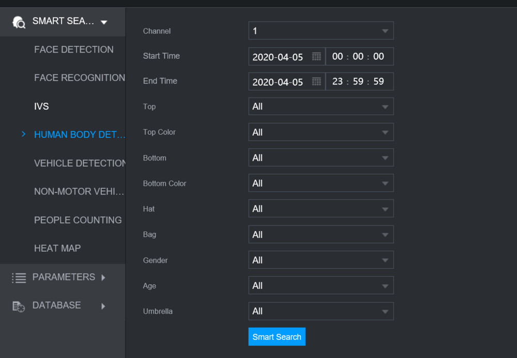
Task: Open the Hat dropdown
Action: point(321,209)
